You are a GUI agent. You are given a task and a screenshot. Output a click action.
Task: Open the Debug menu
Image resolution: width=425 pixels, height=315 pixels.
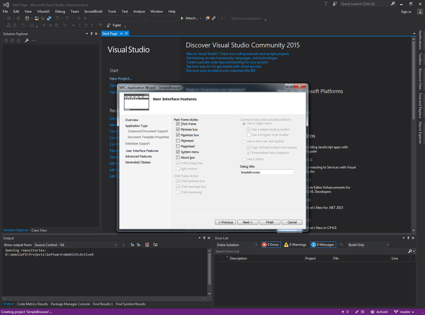click(x=60, y=11)
